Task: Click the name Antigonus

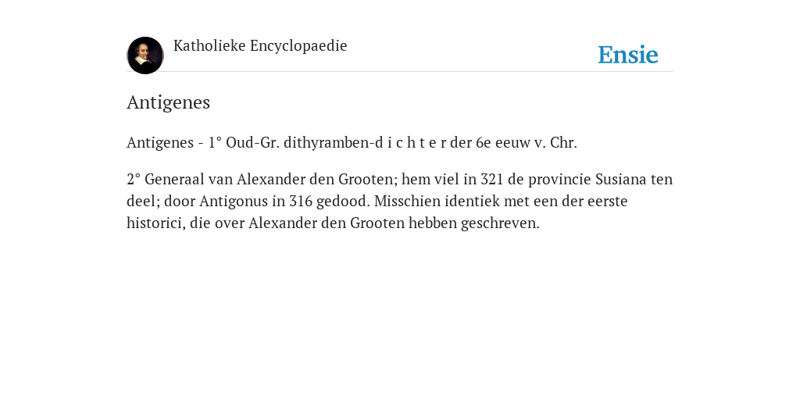Action: click(x=234, y=201)
